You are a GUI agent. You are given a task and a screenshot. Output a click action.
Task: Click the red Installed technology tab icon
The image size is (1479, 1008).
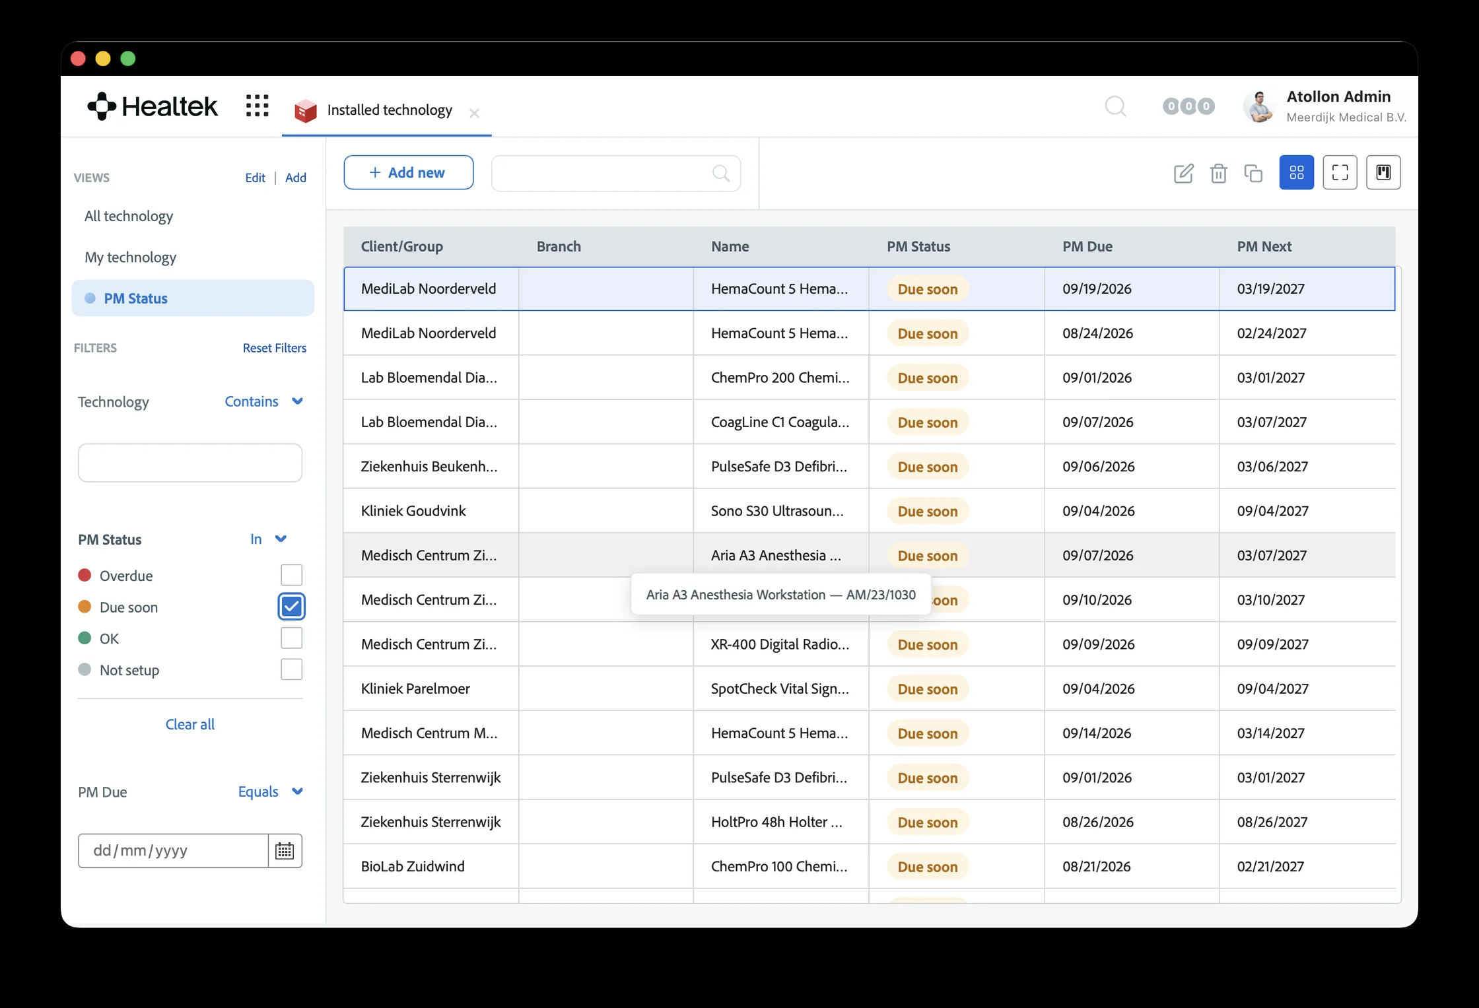306,110
